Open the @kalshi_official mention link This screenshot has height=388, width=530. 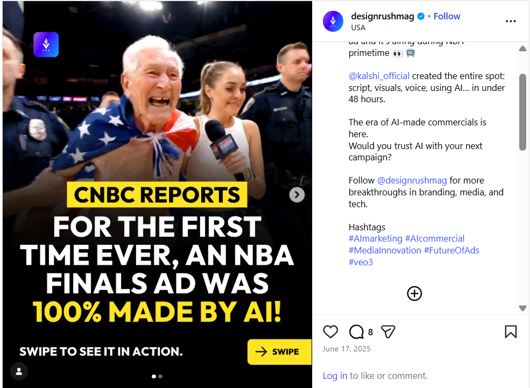point(379,76)
